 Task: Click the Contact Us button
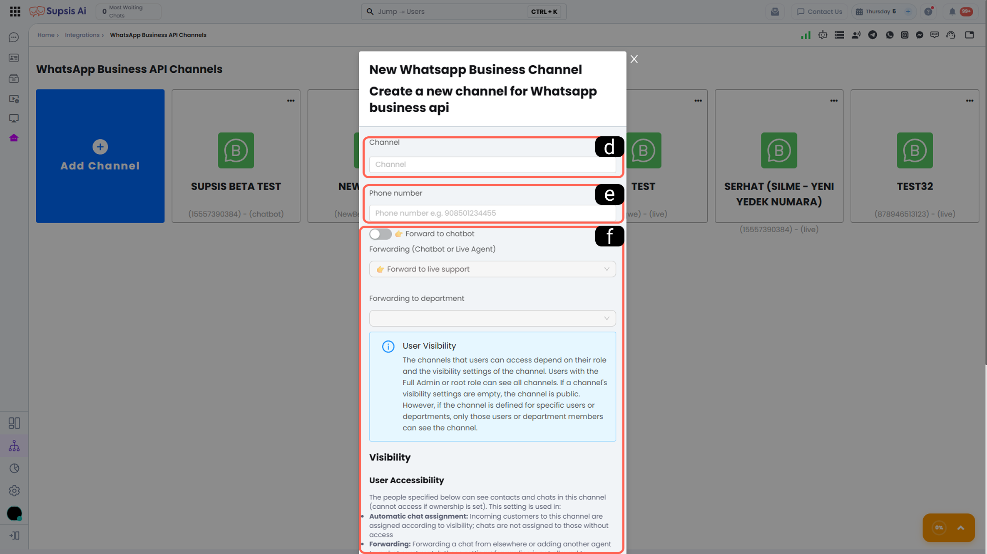tap(819, 12)
